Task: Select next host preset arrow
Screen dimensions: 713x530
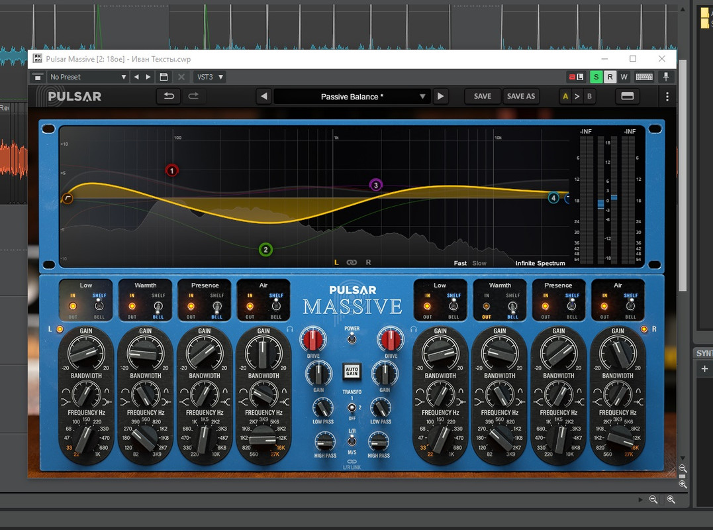Action: pyautogui.click(x=148, y=77)
